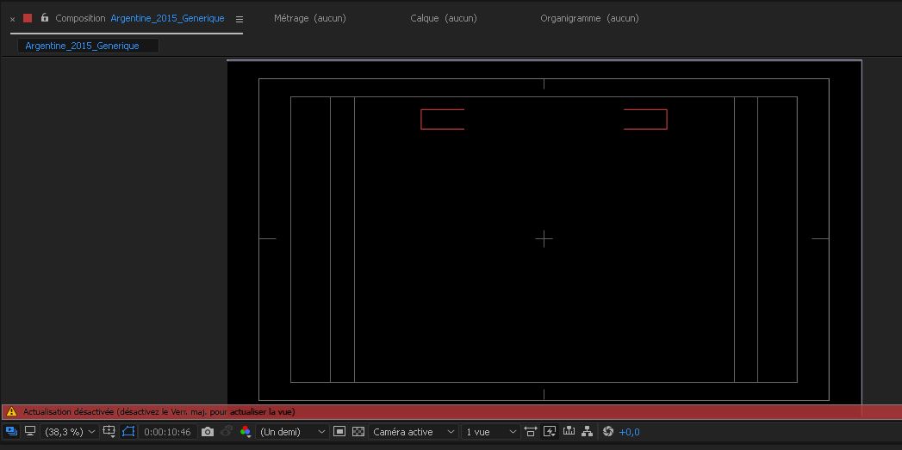Click the Always Preview This View icon

[x=11, y=431]
